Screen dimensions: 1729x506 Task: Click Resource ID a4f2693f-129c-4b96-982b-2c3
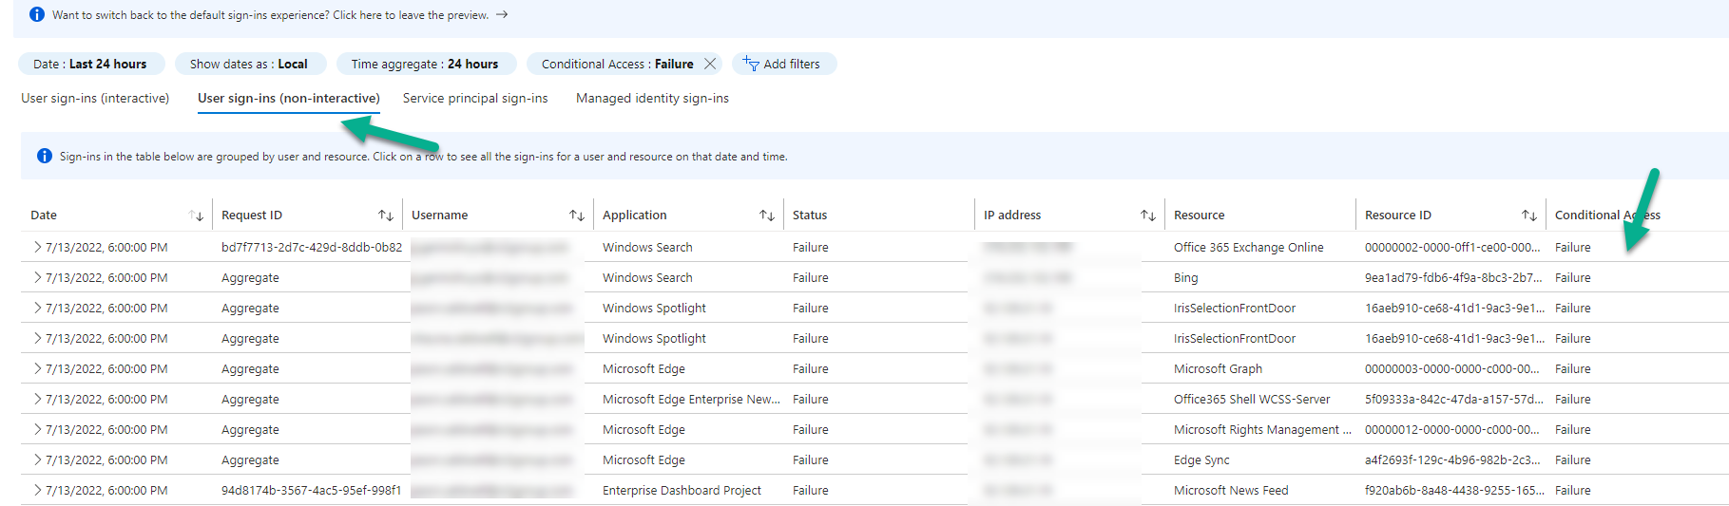pos(1453,459)
